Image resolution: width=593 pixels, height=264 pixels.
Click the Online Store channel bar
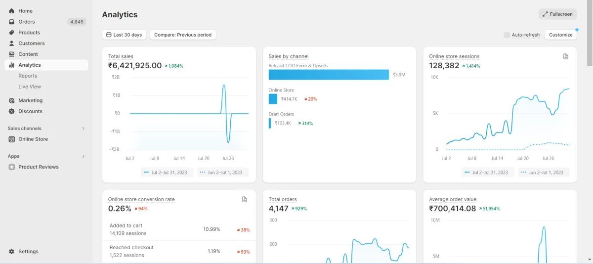click(273, 99)
